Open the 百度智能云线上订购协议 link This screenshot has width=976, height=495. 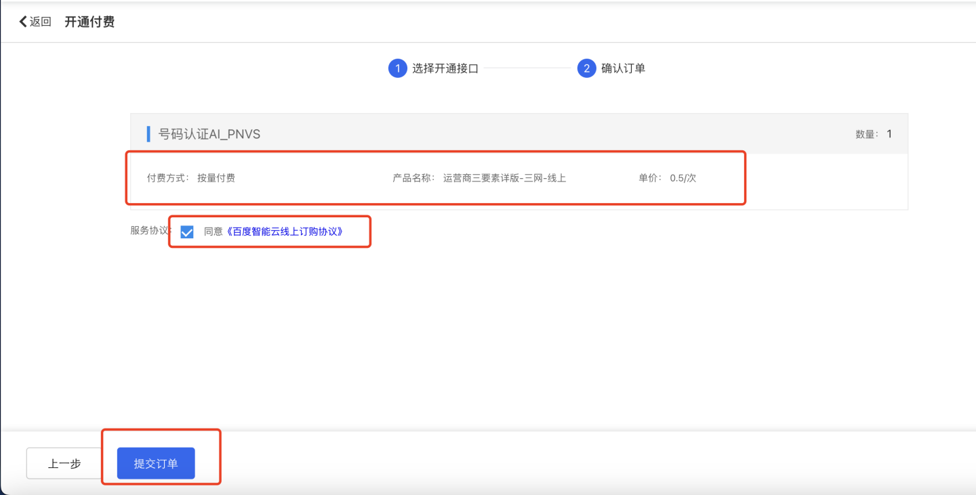click(x=284, y=232)
